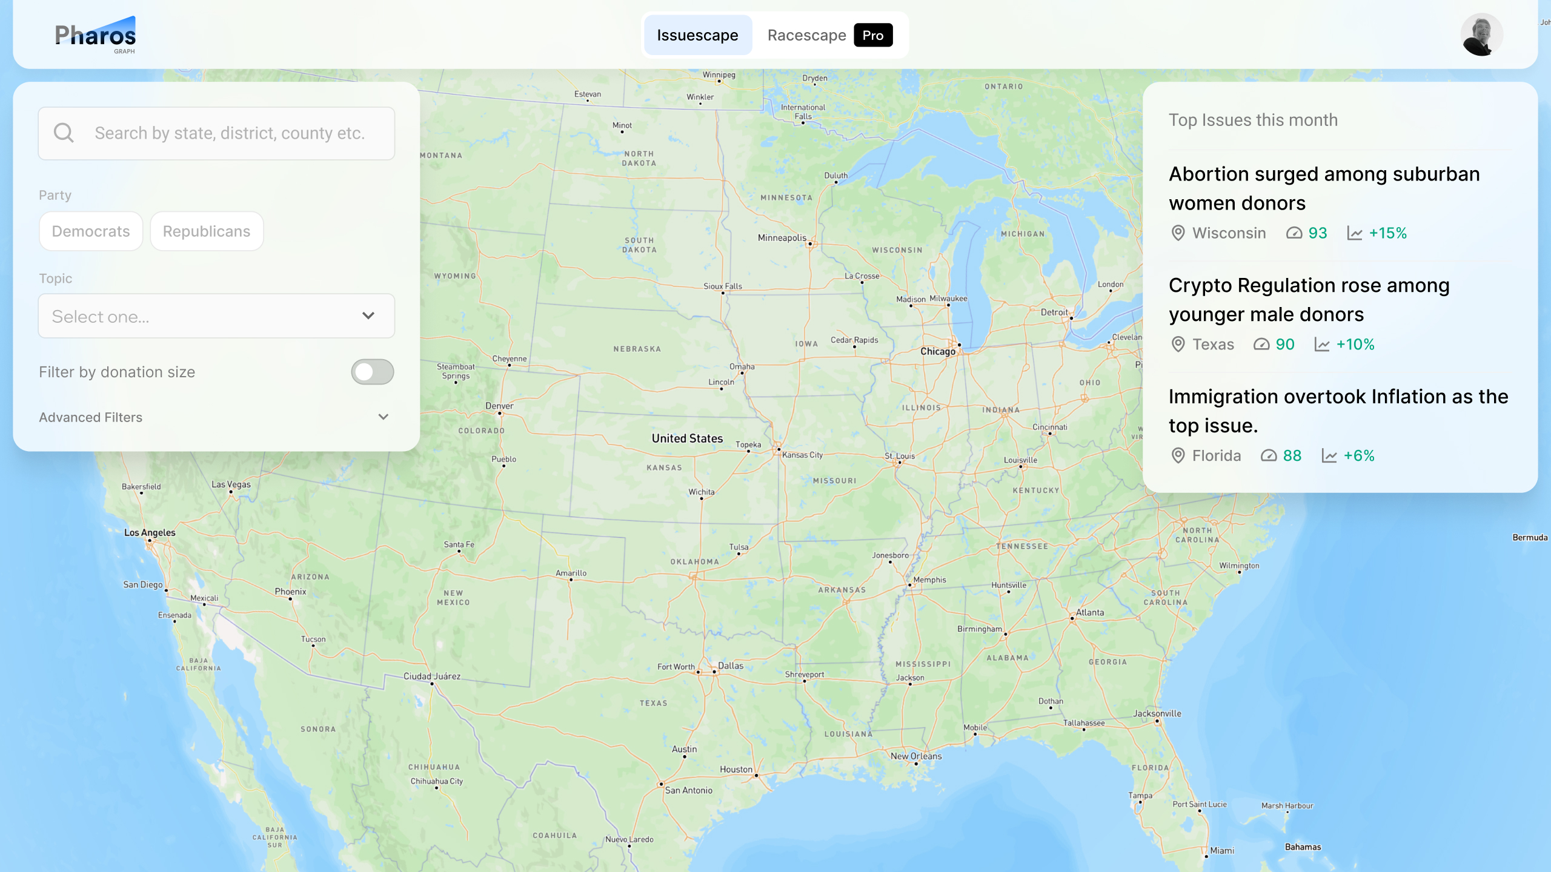The height and width of the screenshot is (872, 1551).
Task: Click the trend chart icon beside +6%
Action: pos(1329,456)
